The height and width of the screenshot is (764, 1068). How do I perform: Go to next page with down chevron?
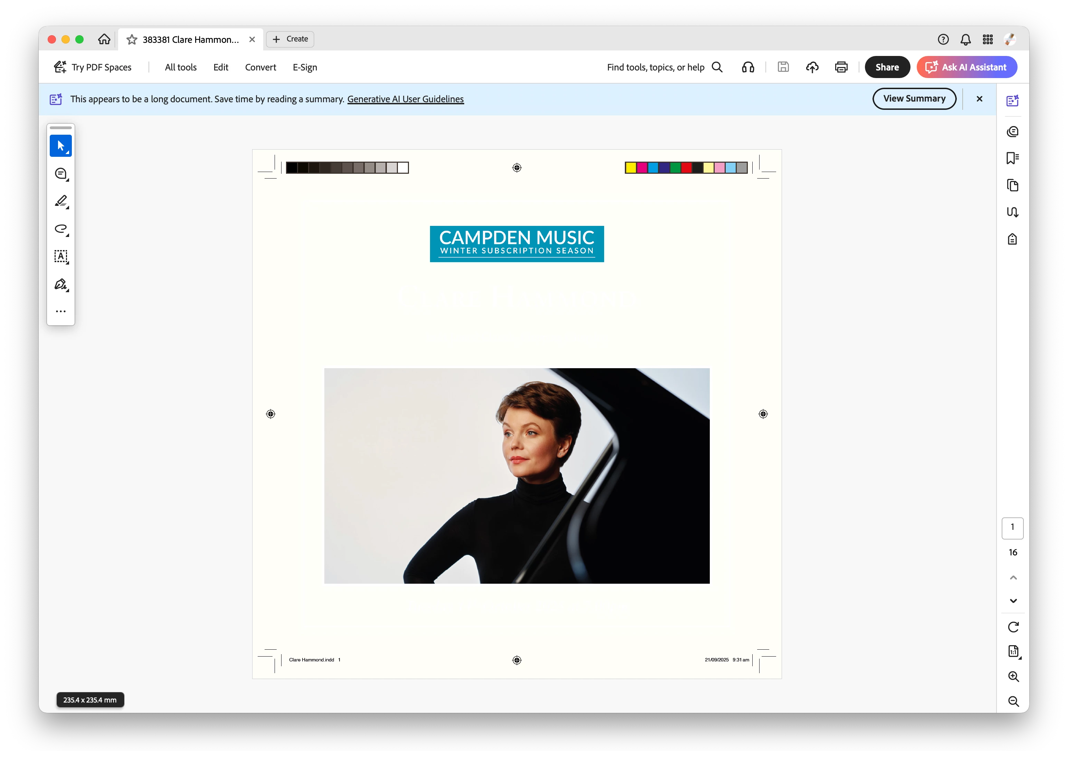pyautogui.click(x=1013, y=601)
